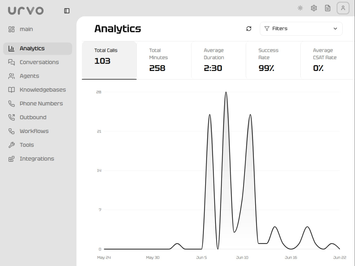Viewport: 355px width, 266px height.
Task: Open the Knowledgebases book icon
Action: point(11,90)
